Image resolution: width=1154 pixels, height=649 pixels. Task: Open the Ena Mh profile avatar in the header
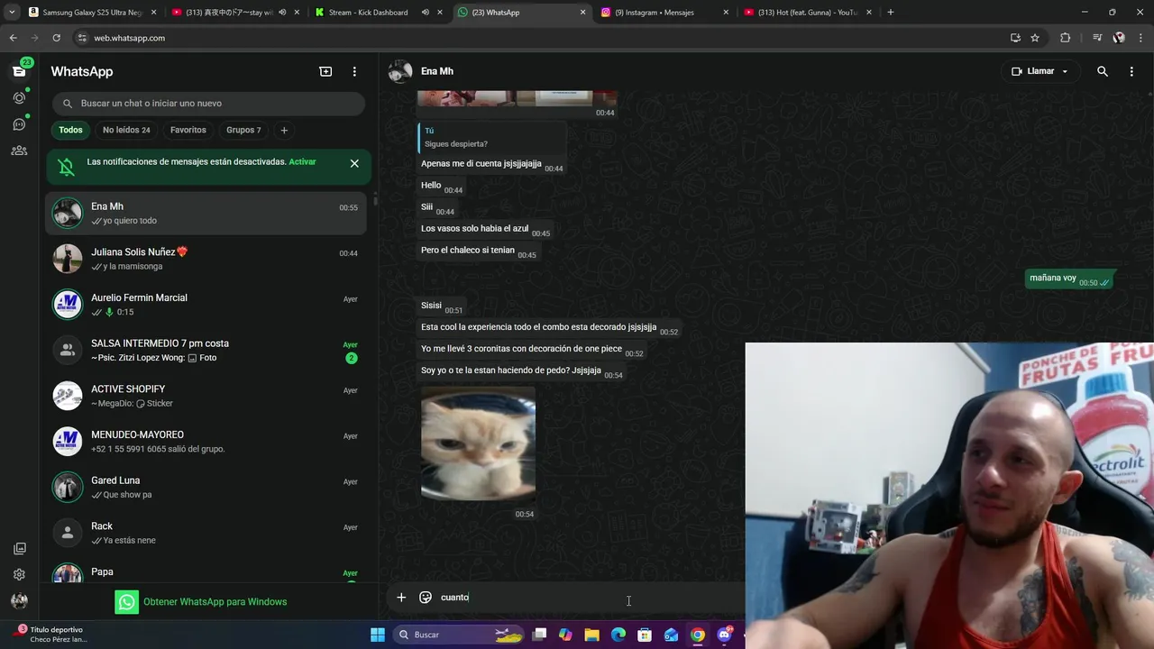click(400, 71)
